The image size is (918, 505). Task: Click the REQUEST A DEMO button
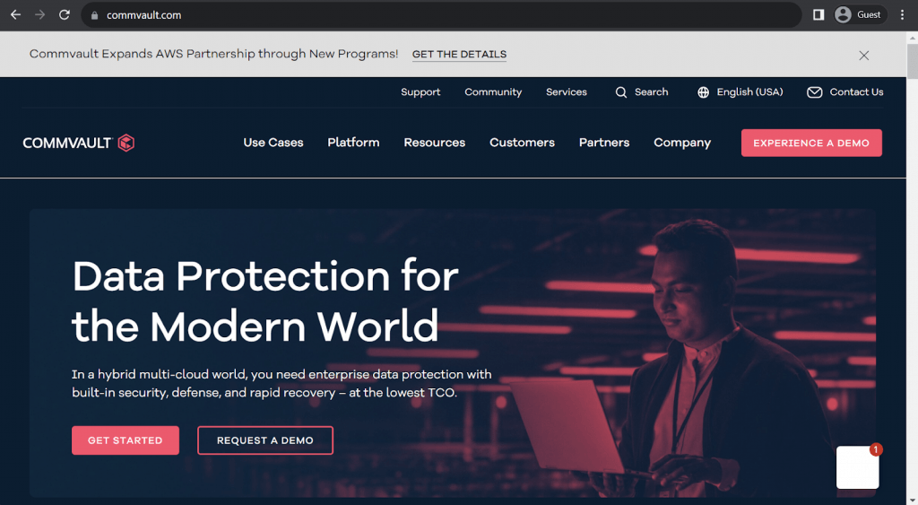tap(265, 440)
